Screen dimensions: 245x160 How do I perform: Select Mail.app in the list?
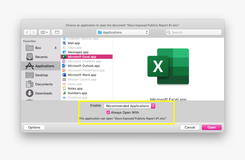tap(87, 43)
